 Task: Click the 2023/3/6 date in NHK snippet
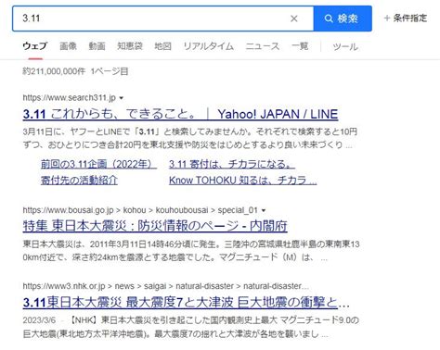click(x=39, y=320)
